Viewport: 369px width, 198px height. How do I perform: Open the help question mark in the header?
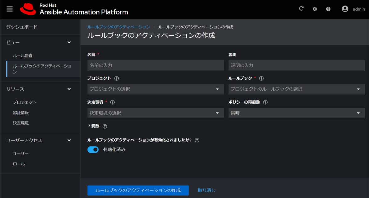(x=328, y=9)
